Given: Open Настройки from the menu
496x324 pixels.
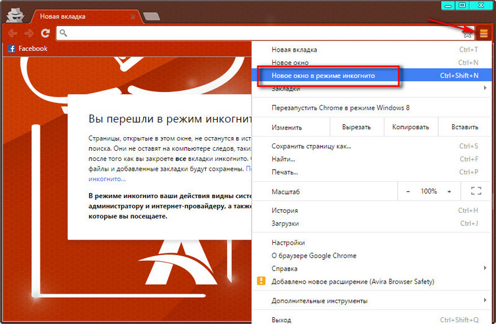Looking at the screenshot, I should click(371, 243).
